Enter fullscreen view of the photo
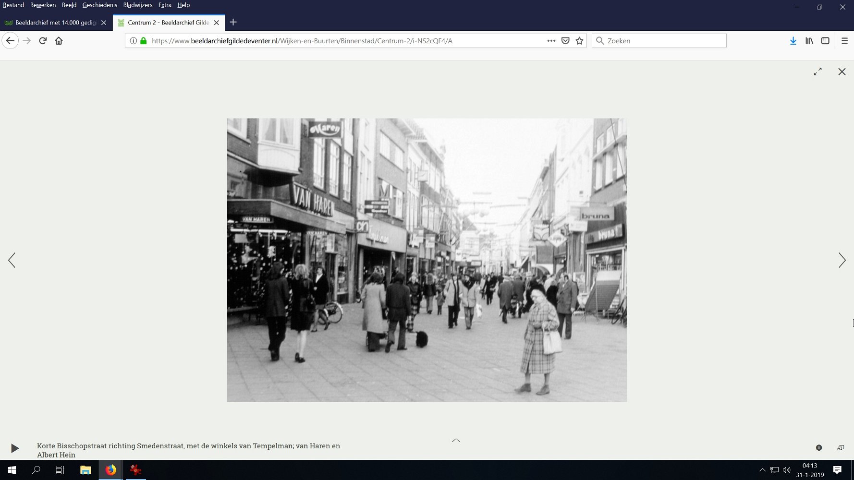 pos(817,72)
